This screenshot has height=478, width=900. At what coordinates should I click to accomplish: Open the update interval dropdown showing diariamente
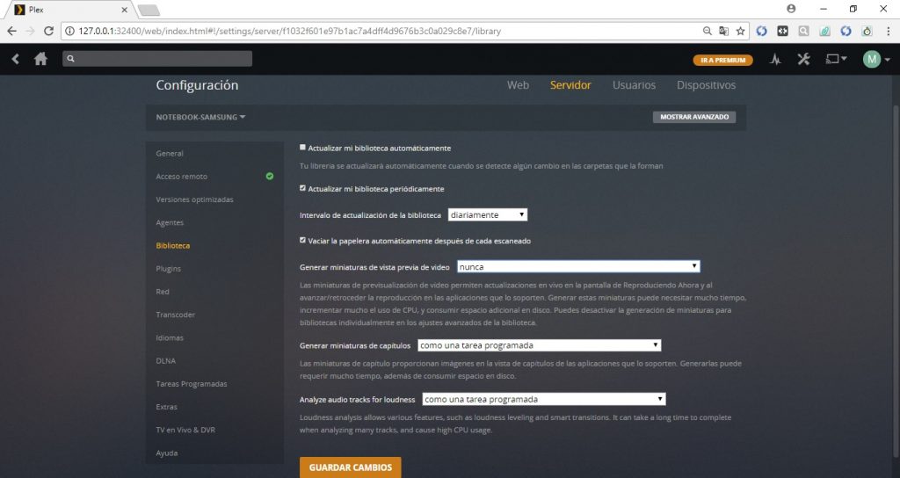487,214
